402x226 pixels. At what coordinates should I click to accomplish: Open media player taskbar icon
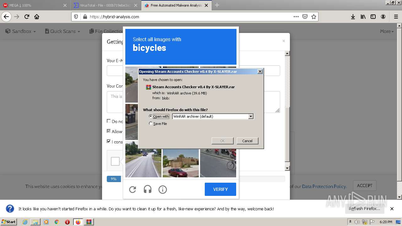tap(46, 222)
